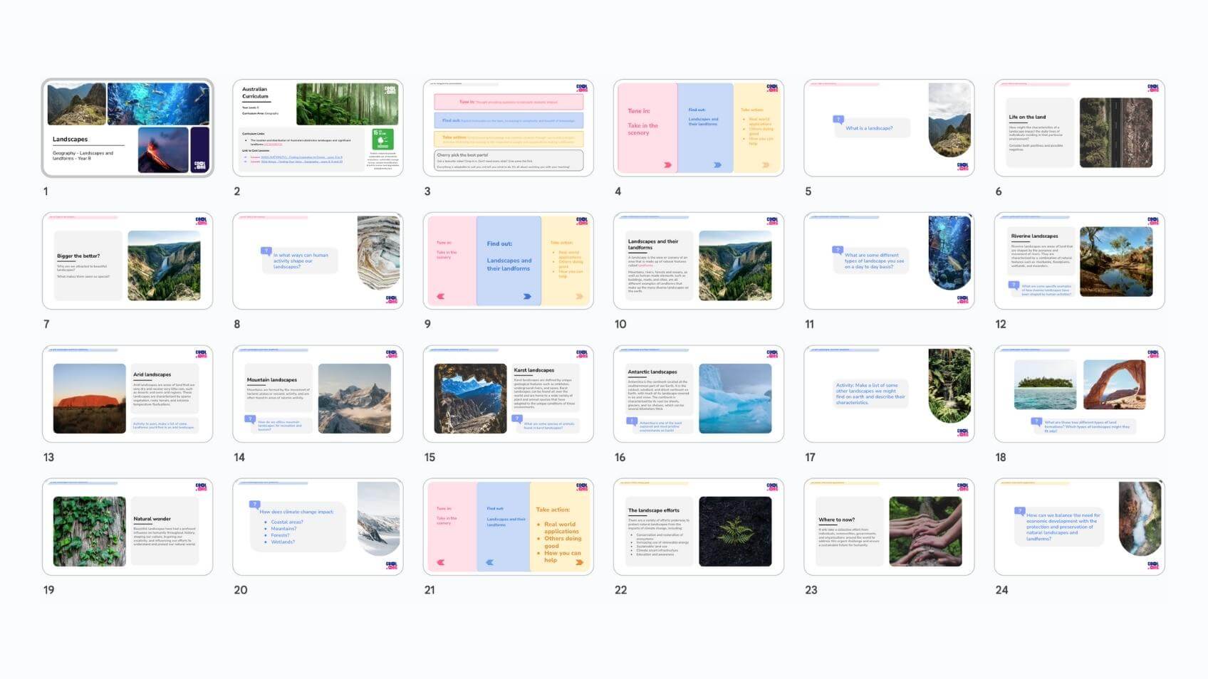Click the blue arrow icon on slide 9
This screenshot has width=1208, height=679.
(527, 297)
